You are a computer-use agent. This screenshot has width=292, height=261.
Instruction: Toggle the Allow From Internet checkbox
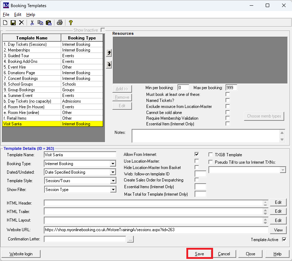click(197, 154)
